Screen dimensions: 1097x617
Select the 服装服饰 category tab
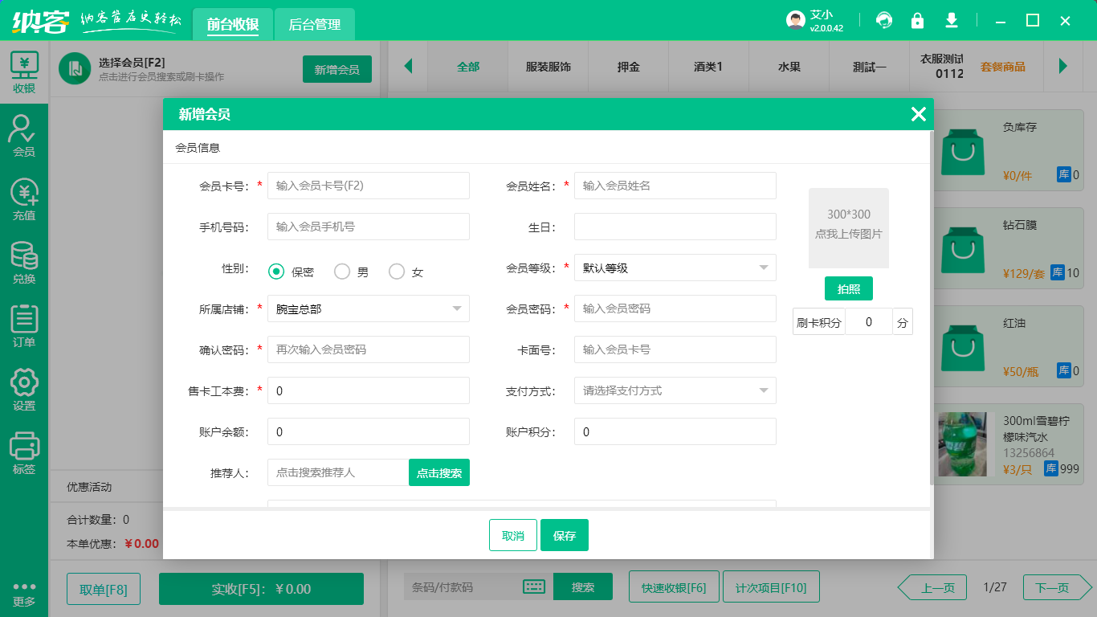click(x=548, y=67)
